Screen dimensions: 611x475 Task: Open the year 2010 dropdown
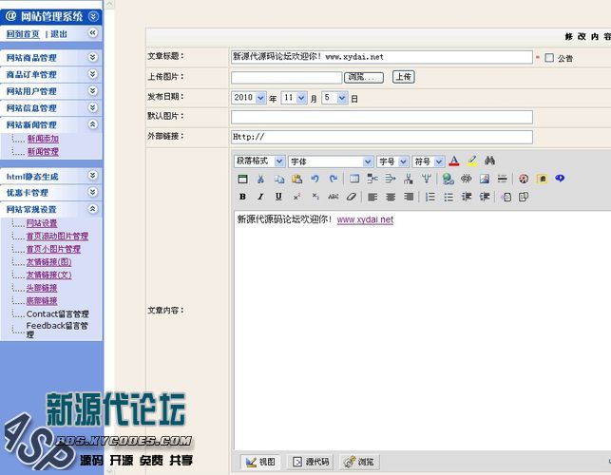249,98
